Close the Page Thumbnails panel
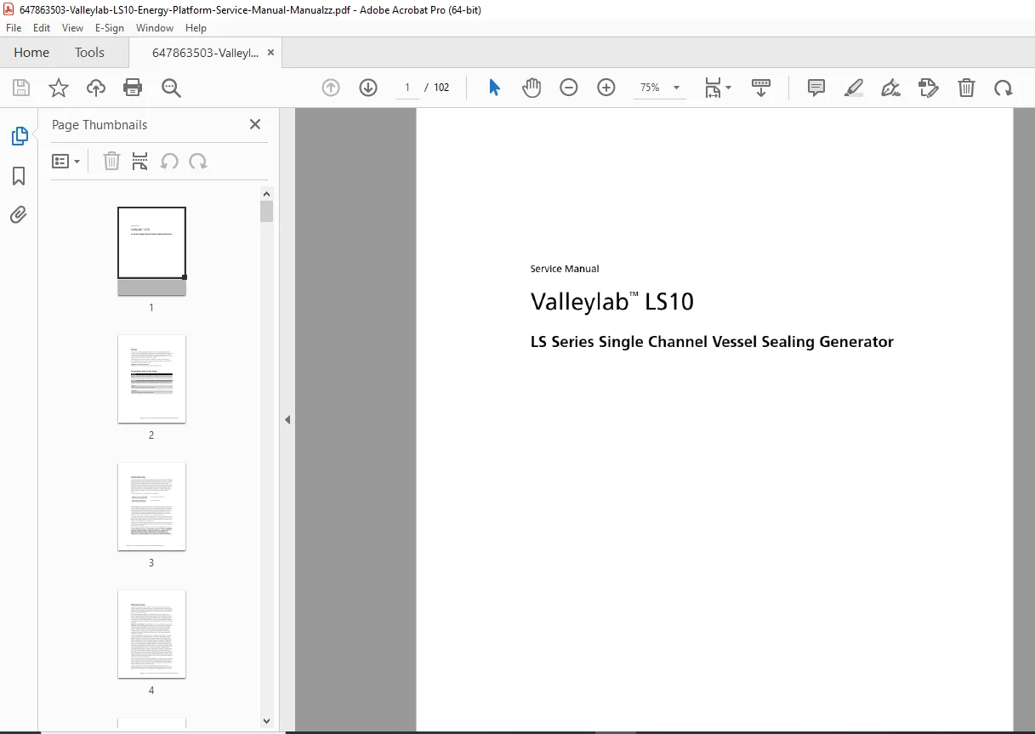The height and width of the screenshot is (734, 1035). coord(255,124)
